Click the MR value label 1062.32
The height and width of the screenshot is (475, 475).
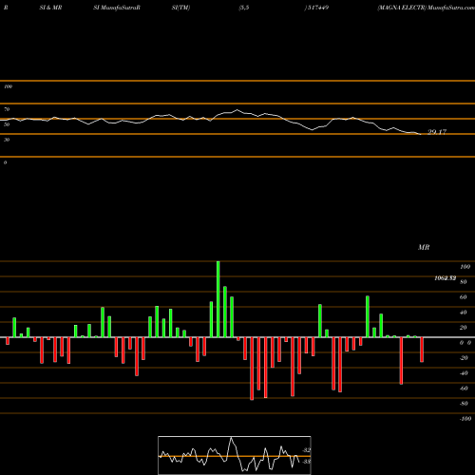445,278
